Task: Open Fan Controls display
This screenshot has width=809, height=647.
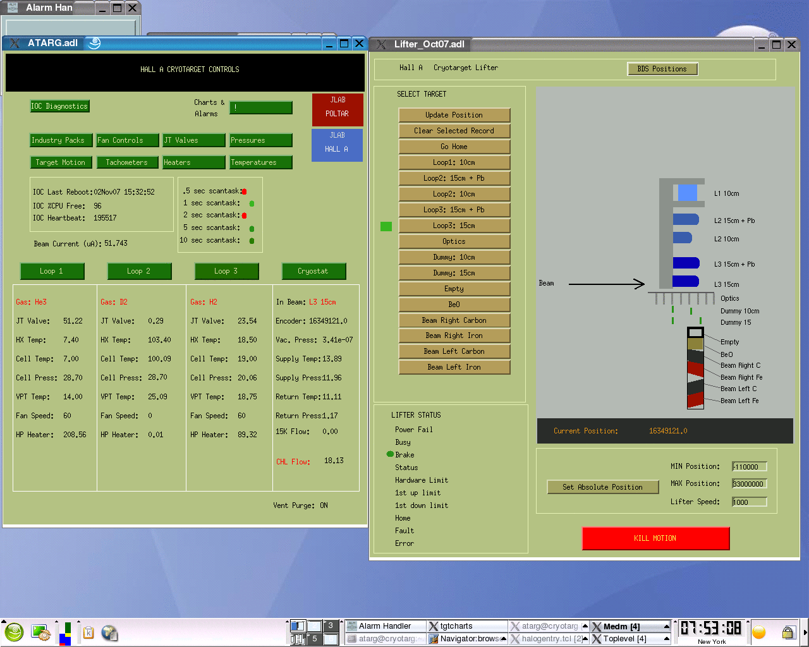Action: click(128, 140)
